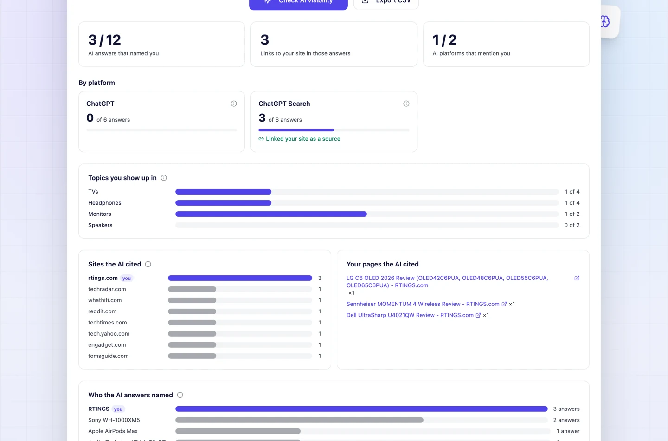668x441 pixels.
Task: Click the info icon on the ChatGPT Search card
Action: pos(406,104)
